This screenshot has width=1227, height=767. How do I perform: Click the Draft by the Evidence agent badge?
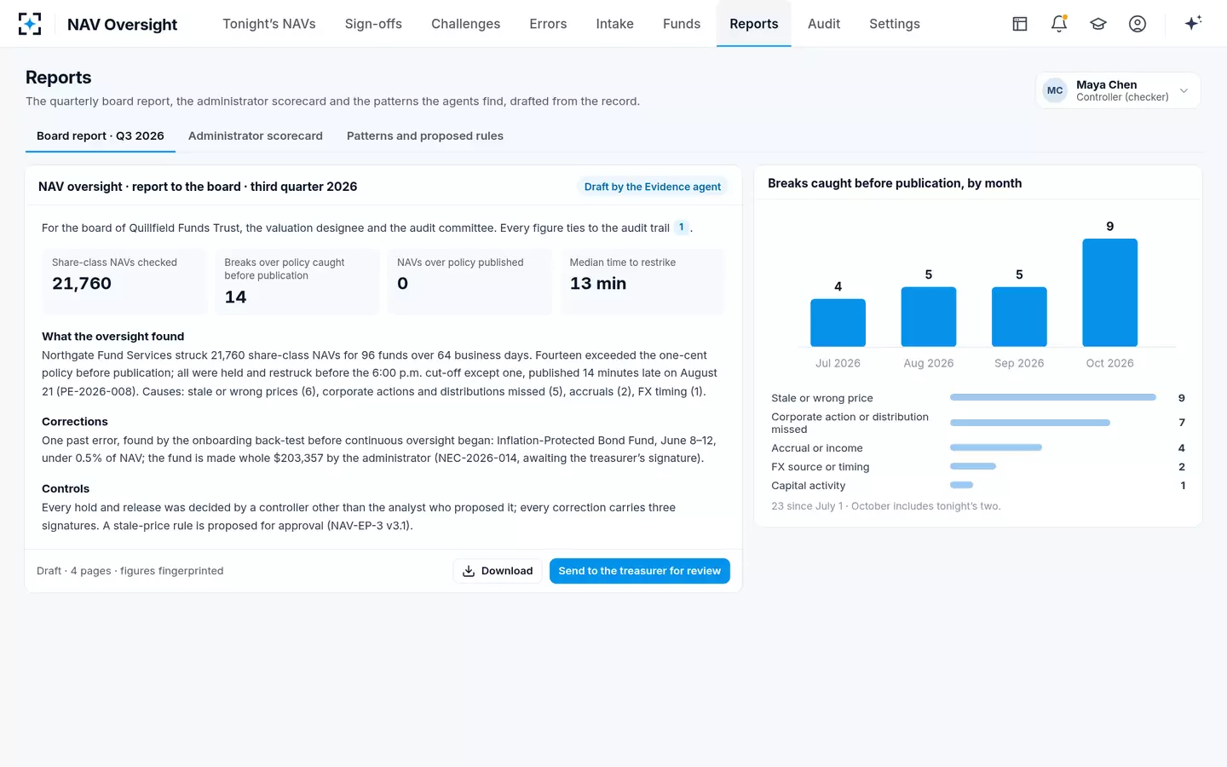click(653, 187)
